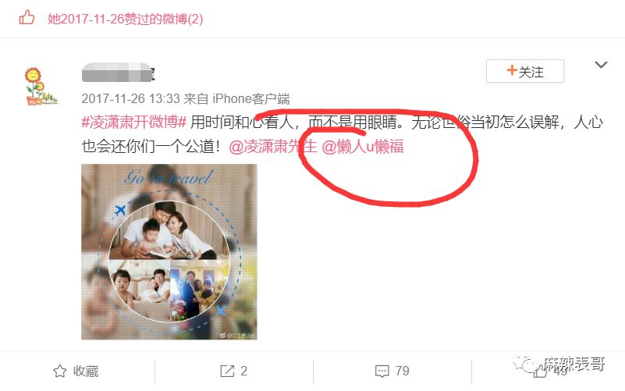The width and height of the screenshot is (625, 391).
Task: Open the post timestamp 2017-11-26 13:33
Action: 130,98
